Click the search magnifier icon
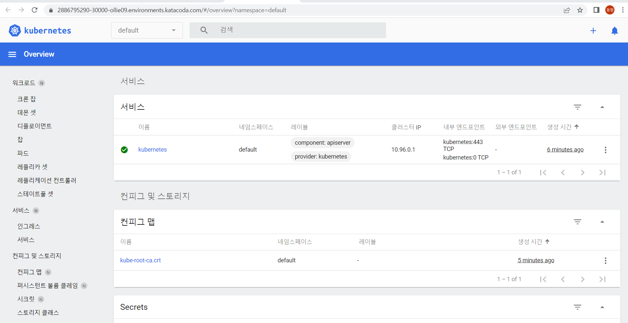 [x=204, y=30]
